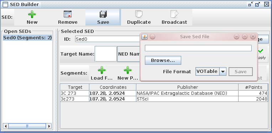This screenshot has height=133, width=272.
Task: Focus the file path field in Save dialog
Action: (198, 48)
